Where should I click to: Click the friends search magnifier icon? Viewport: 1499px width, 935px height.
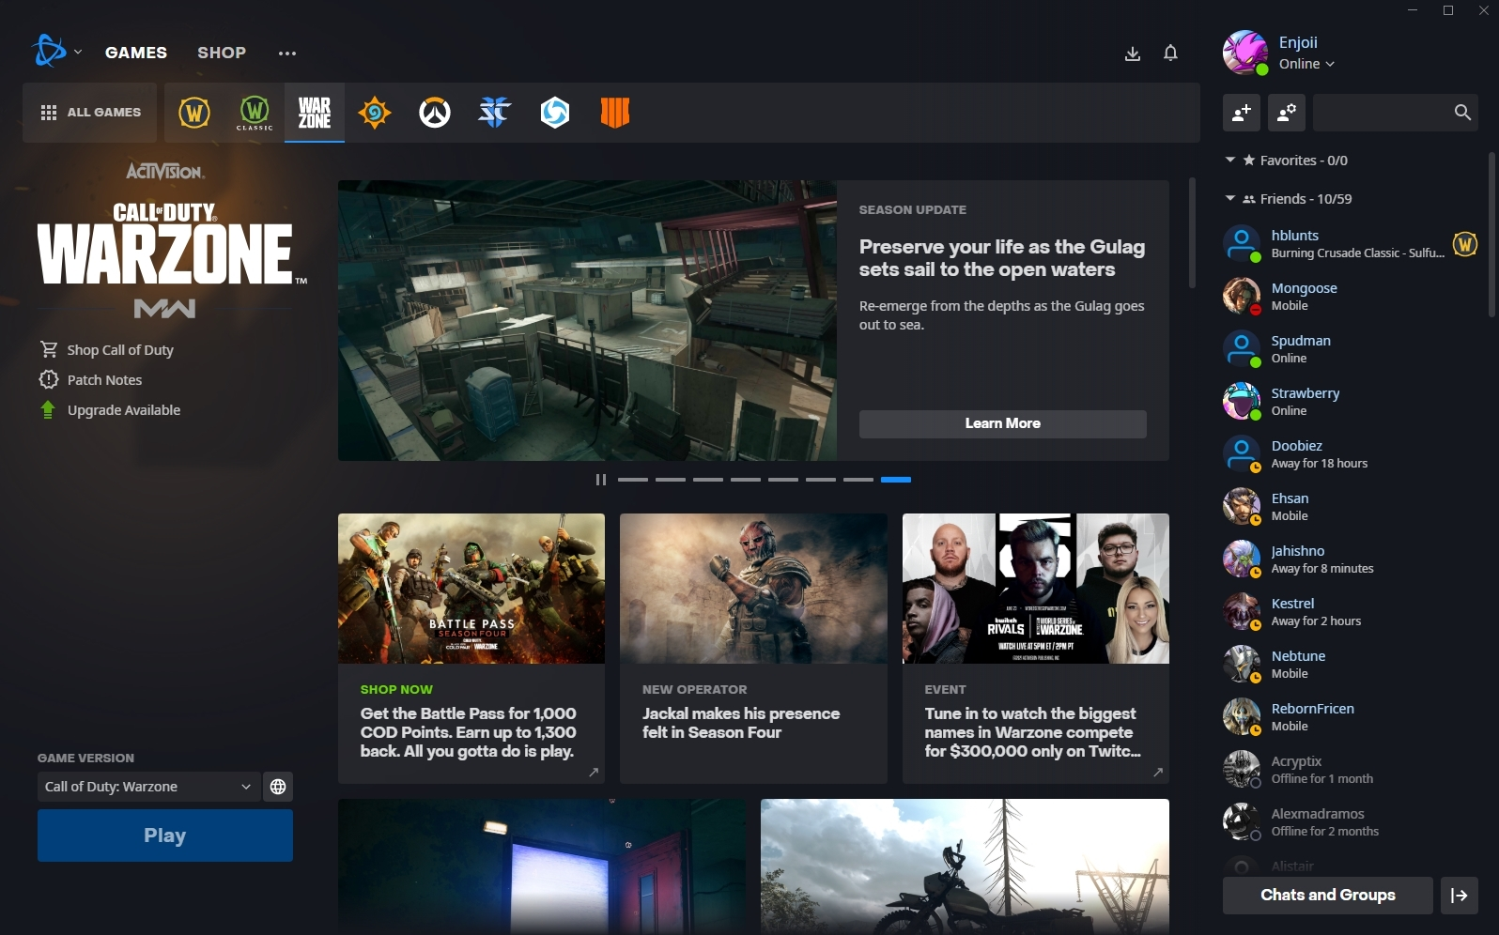1462,113
